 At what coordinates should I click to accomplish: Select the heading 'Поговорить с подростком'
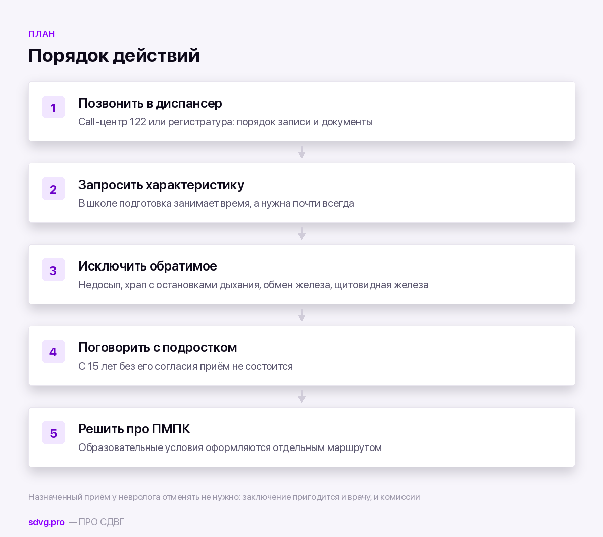(x=158, y=347)
